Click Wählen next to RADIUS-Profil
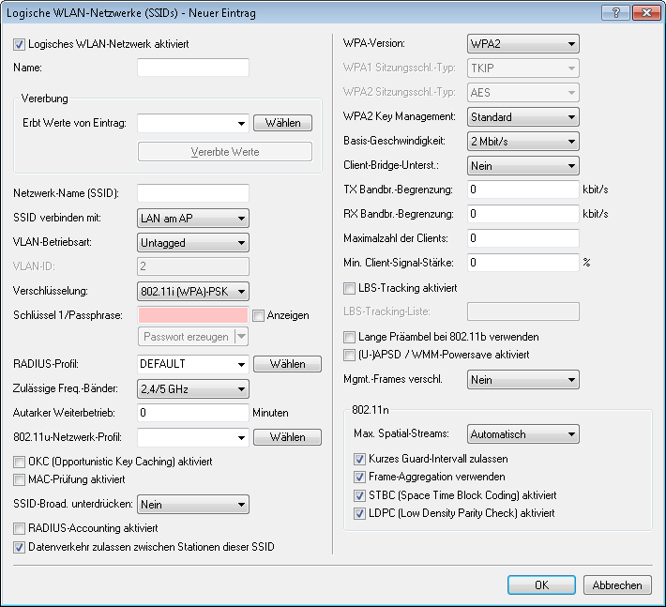Screen dimensions: 666x607 pos(286,363)
